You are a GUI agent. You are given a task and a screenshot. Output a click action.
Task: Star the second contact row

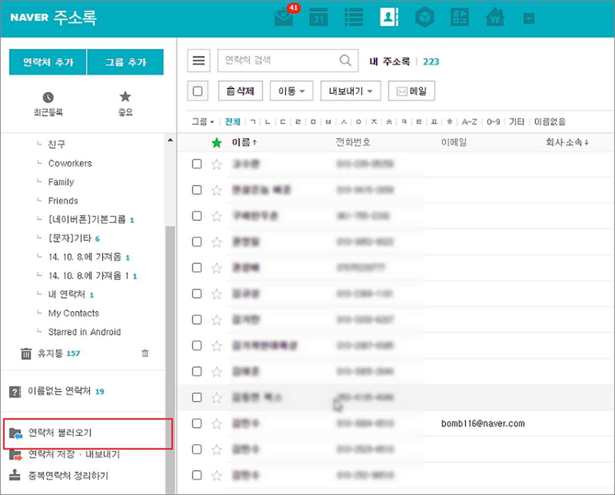[x=216, y=190]
